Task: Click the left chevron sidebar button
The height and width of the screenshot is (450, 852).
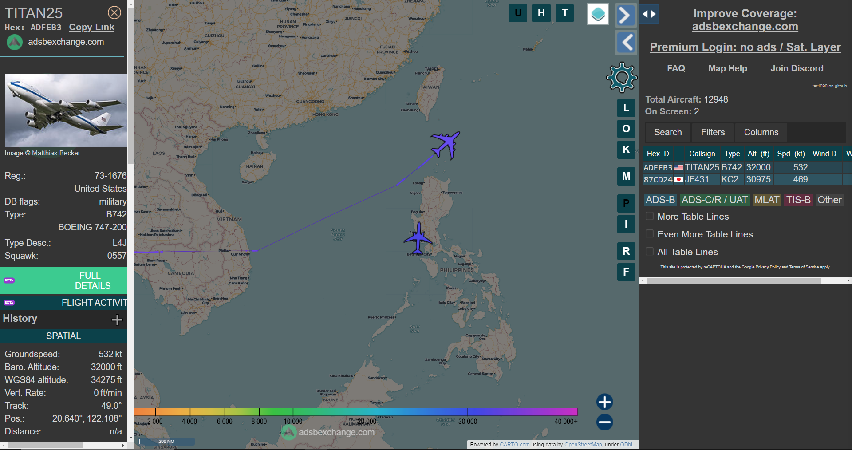Action: [626, 43]
